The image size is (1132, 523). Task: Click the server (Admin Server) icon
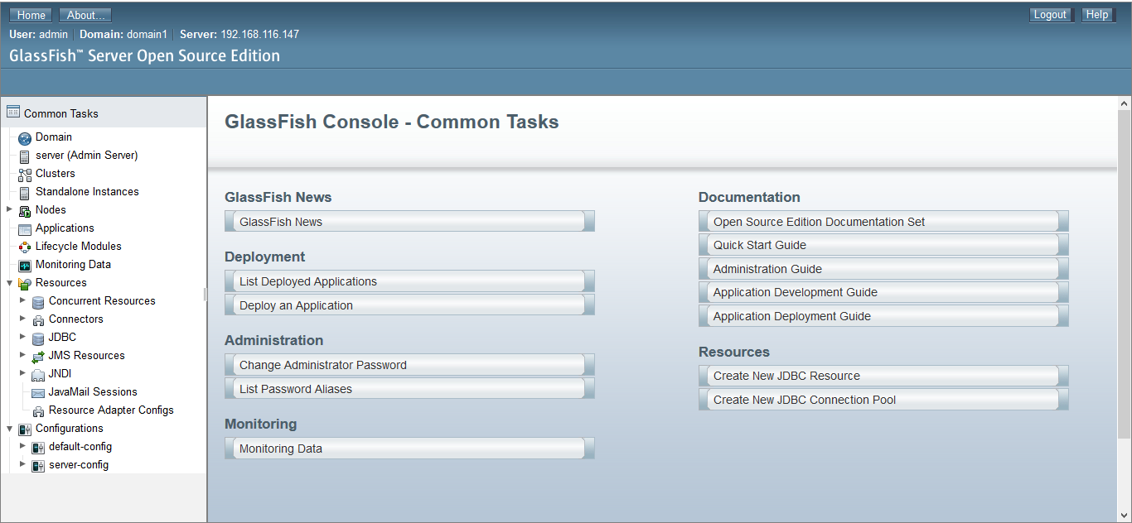25,156
